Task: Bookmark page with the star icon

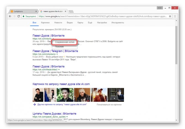Action: click(x=170, y=16)
